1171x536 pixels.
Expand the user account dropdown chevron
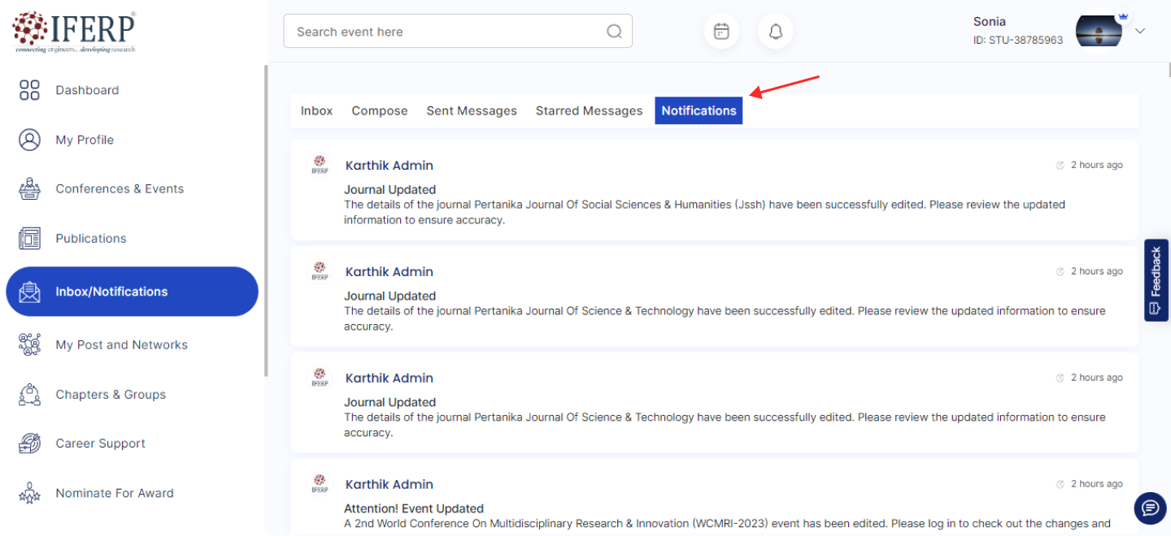point(1140,31)
